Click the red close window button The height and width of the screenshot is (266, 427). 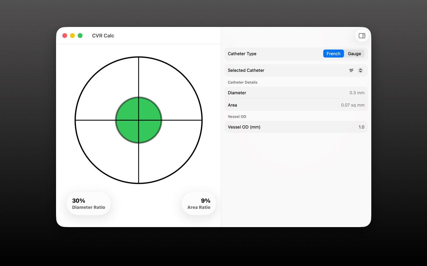point(65,36)
